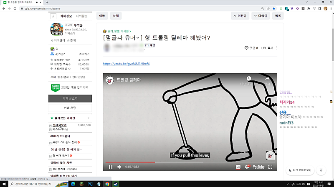
Task: Click the Watch Later clock icon
Action: [x=249, y=78]
